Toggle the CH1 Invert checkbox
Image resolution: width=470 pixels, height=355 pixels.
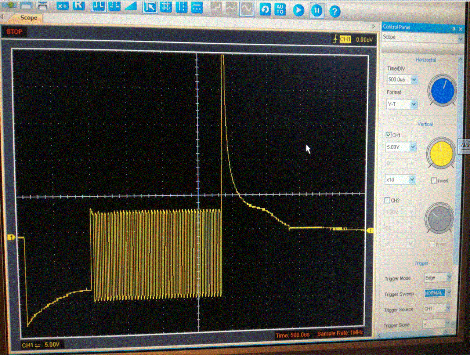click(434, 180)
